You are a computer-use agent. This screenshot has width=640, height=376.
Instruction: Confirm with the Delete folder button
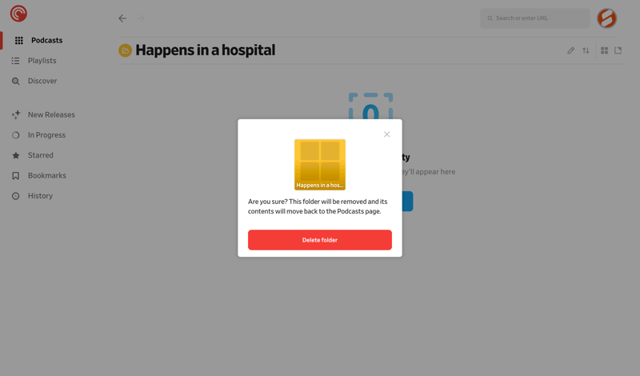(319, 240)
